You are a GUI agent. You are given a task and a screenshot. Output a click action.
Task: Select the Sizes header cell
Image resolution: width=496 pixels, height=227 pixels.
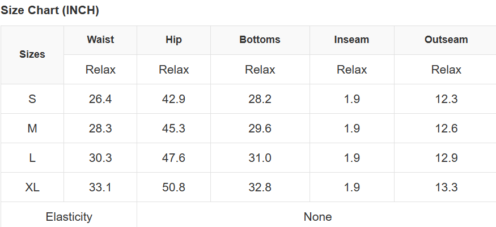click(32, 54)
